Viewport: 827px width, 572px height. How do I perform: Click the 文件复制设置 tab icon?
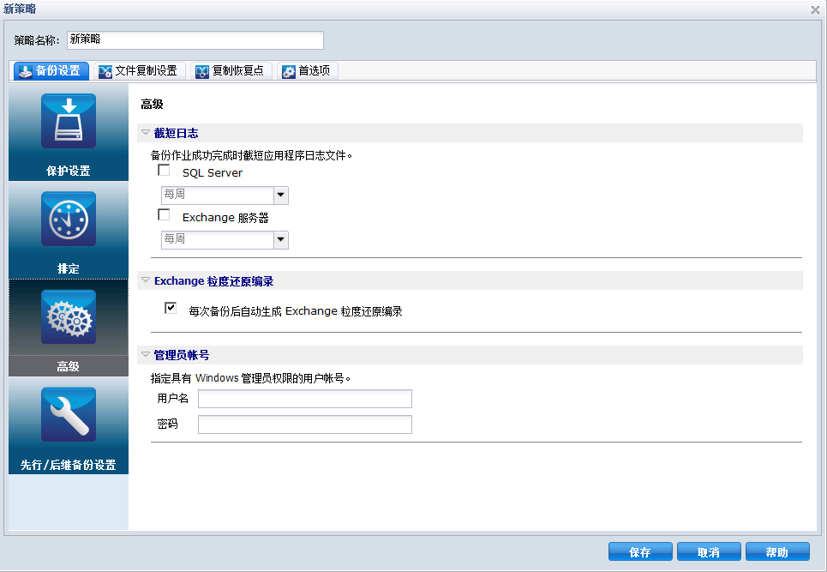pyautogui.click(x=106, y=71)
